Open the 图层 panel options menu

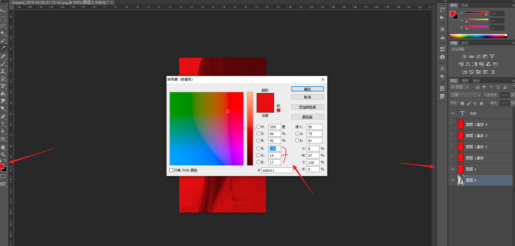point(513,81)
